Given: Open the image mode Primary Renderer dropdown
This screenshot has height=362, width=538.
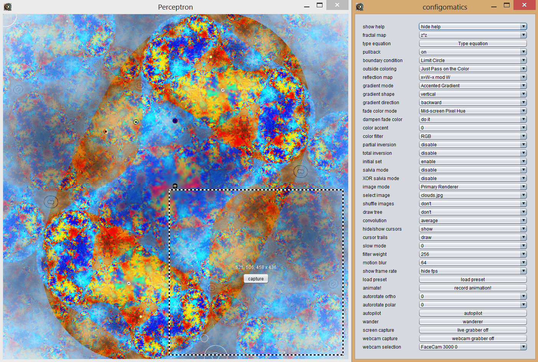Looking at the screenshot, I should point(473,187).
